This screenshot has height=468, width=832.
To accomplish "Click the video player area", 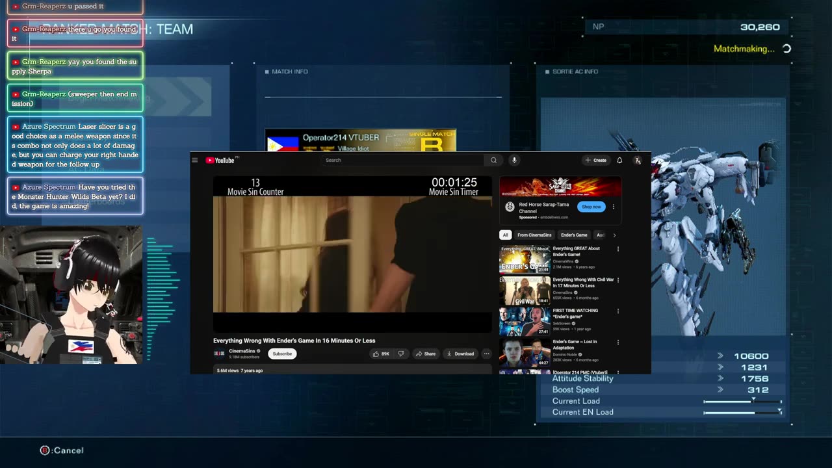I will pyautogui.click(x=352, y=253).
